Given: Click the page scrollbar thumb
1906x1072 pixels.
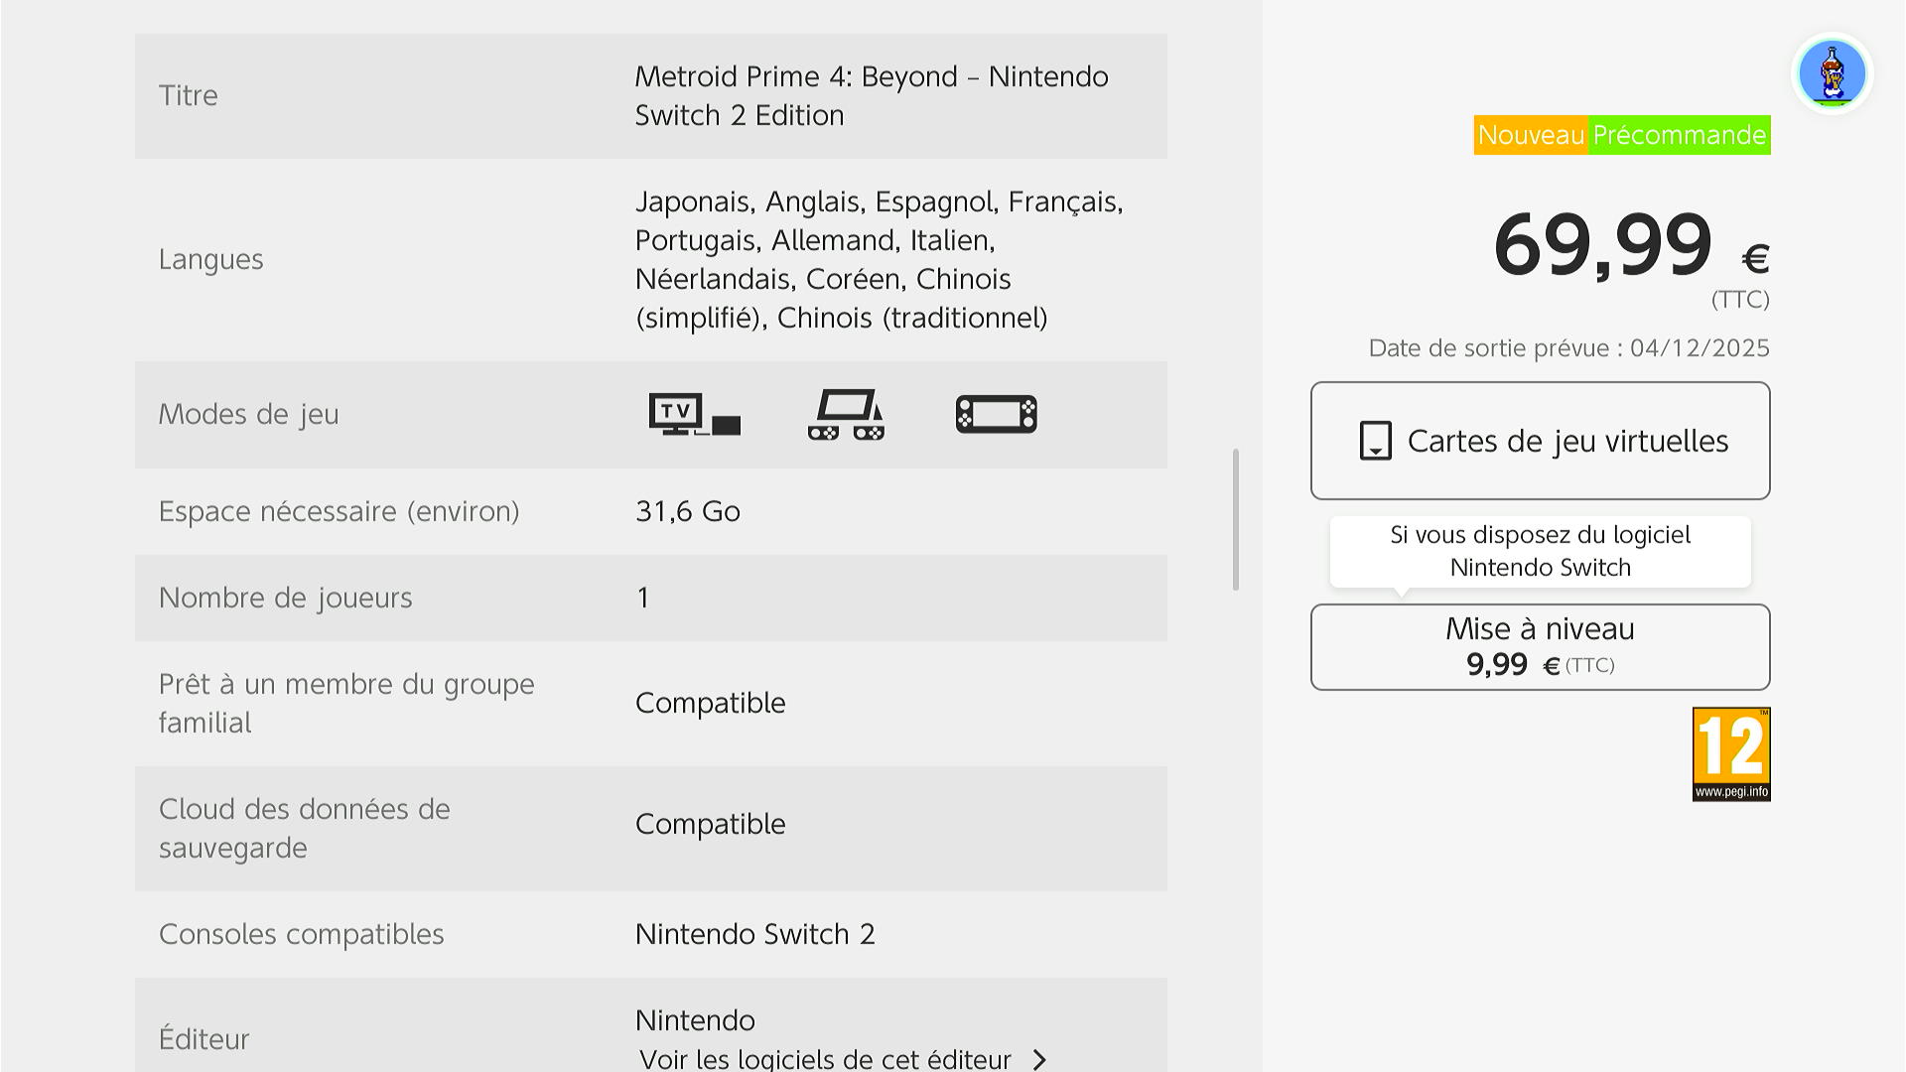Looking at the screenshot, I should coord(1236,519).
